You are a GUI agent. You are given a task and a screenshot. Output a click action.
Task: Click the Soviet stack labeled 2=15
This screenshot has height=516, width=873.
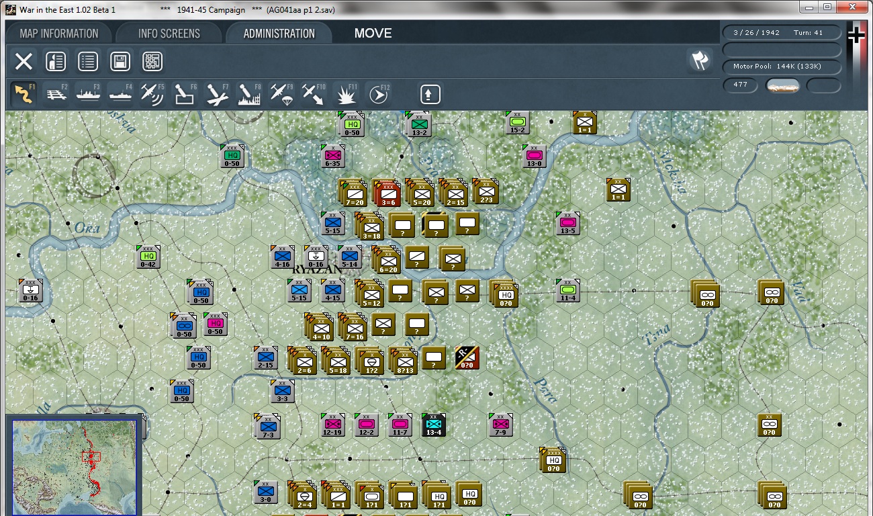tap(454, 193)
